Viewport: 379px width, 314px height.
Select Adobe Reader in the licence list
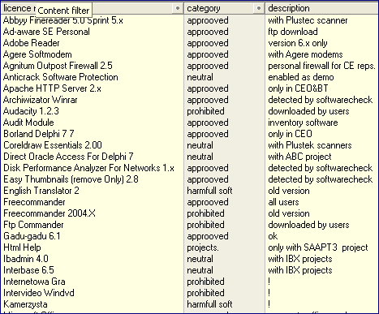point(31,43)
